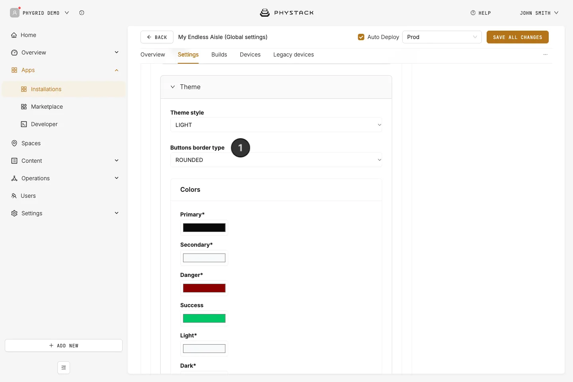Image resolution: width=573 pixels, height=382 pixels.
Task: Click the Add New button
Action: pos(64,345)
